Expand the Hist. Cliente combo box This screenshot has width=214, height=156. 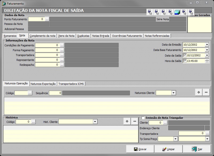[95, 122]
